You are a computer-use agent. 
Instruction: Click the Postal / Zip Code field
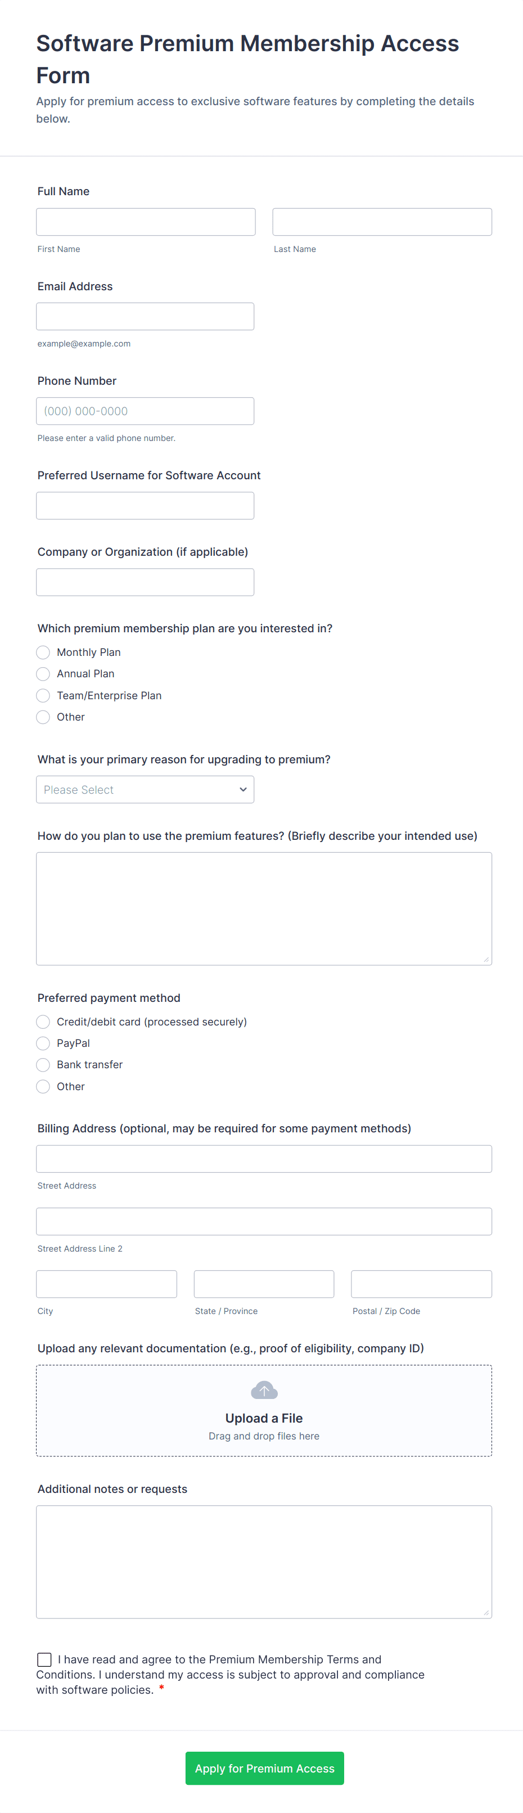(421, 1283)
